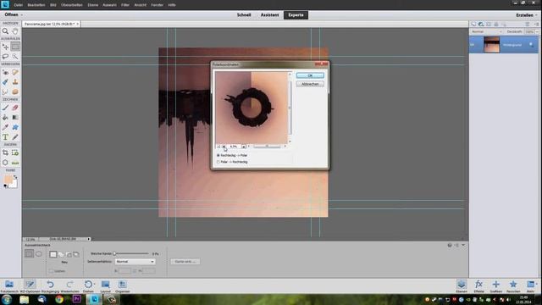
Task: Select the Hand tool
Action: click(x=15, y=31)
